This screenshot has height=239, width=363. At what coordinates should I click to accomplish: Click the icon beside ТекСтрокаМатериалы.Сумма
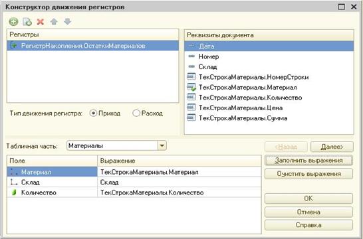coord(191,118)
